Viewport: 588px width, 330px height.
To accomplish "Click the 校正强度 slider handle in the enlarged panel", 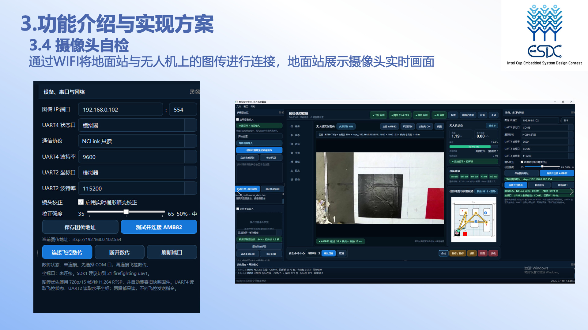I will (x=126, y=212).
